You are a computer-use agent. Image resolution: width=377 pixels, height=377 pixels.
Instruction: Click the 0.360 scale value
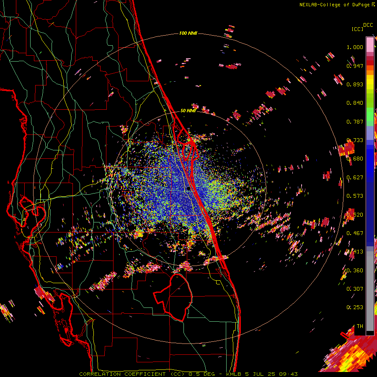(x=355, y=271)
